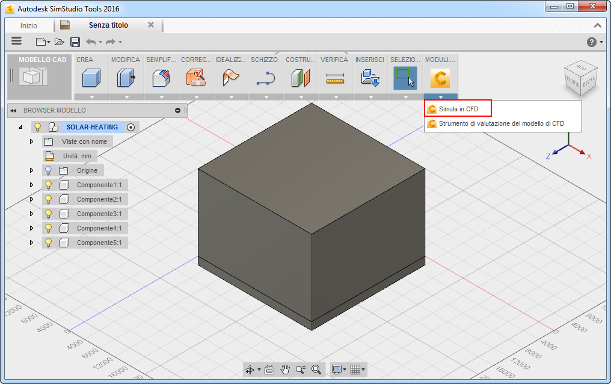Create a new document with the New icon
The image size is (611, 384).
pos(40,42)
